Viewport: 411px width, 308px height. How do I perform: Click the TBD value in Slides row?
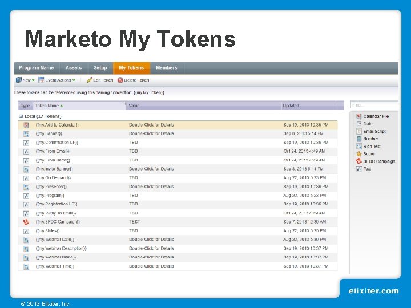click(134, 231)
